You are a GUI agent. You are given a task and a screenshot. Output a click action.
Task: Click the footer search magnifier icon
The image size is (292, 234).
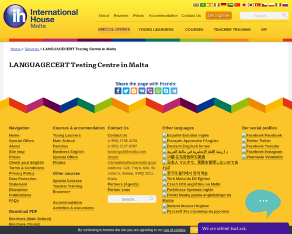(151, 198)
